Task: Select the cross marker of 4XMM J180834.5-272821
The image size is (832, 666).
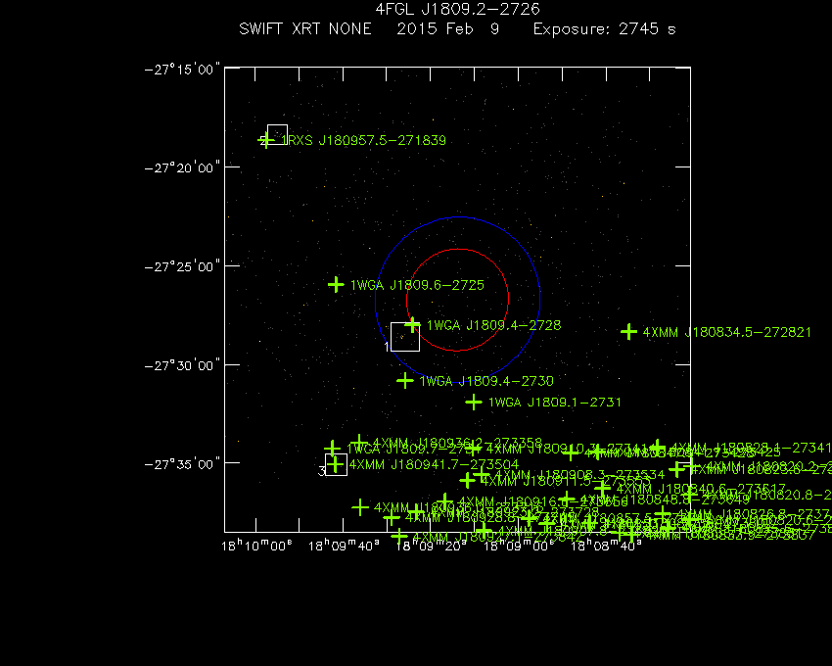Action: [x=628, y=332]
